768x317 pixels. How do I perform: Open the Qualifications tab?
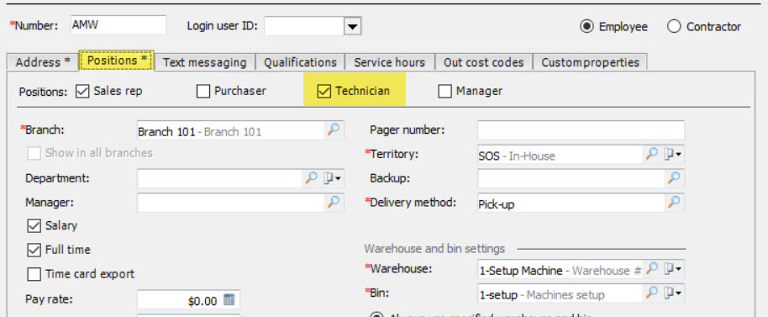[300, 62]
